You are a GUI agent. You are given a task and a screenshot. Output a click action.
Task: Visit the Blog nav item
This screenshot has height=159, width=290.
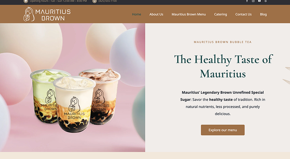[x=263, y=14]
